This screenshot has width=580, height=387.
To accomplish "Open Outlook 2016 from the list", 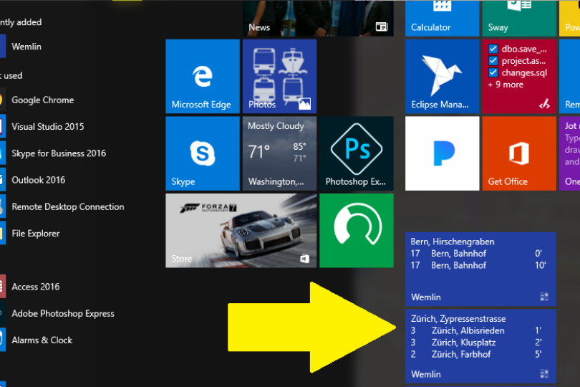I will tap(38, 180).
